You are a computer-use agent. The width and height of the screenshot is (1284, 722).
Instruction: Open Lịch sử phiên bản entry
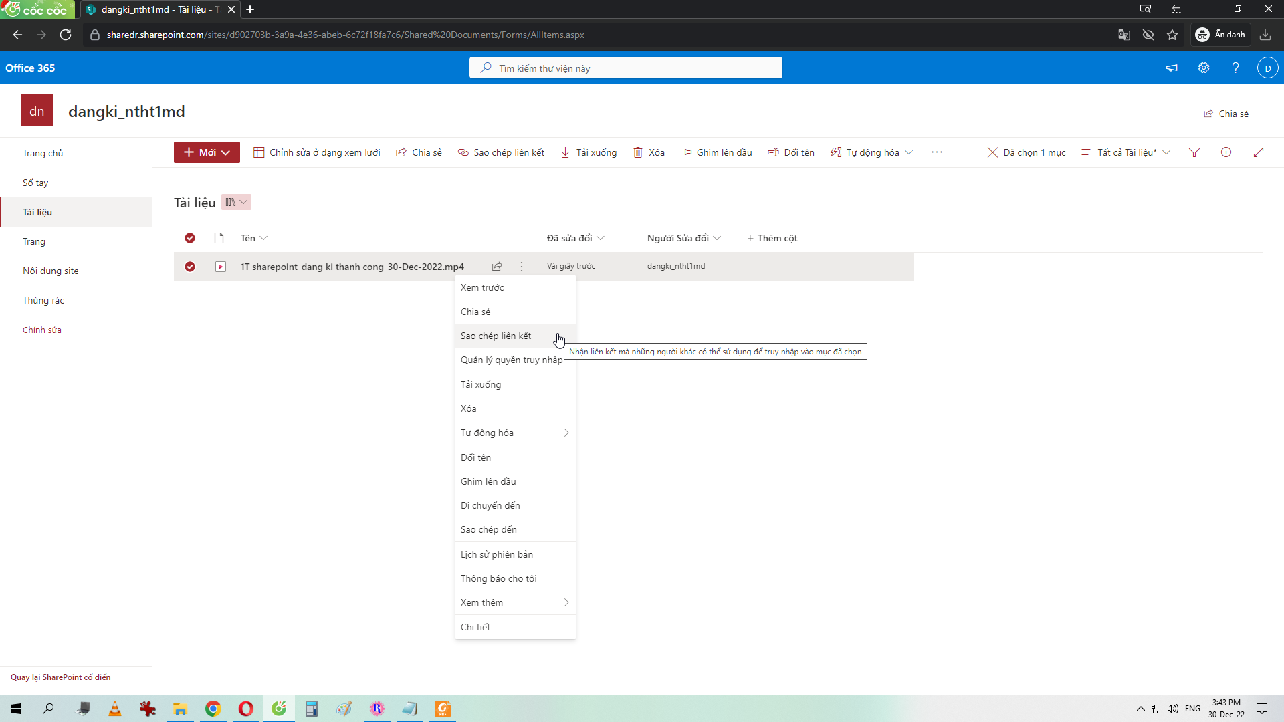[515, 554]
